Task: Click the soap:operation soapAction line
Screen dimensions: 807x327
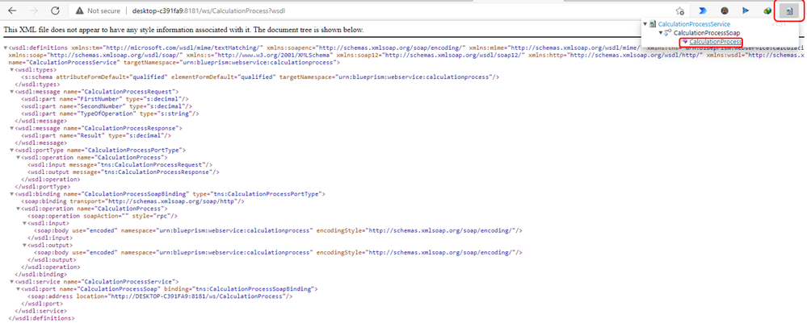Action: pos(102,216)
